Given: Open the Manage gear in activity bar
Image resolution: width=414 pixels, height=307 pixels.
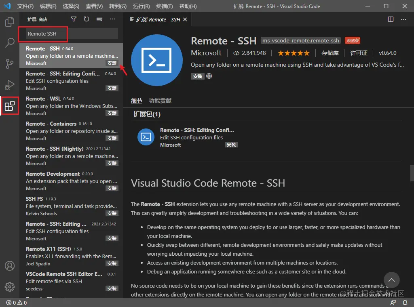Looking at the screenshot, I should pyautogui.click(x=10, y=287).
